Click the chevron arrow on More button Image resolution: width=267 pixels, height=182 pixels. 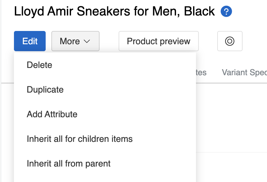coord(87,41)
